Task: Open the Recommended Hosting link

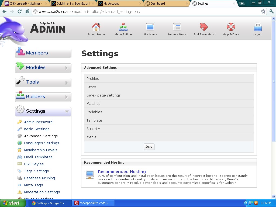Action: tap(122, 172)
